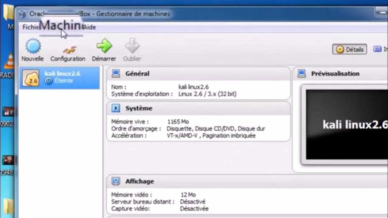Screen dimensions: 388x218
Task: Open the Fichier menu
Action: [x=30, y=27]
